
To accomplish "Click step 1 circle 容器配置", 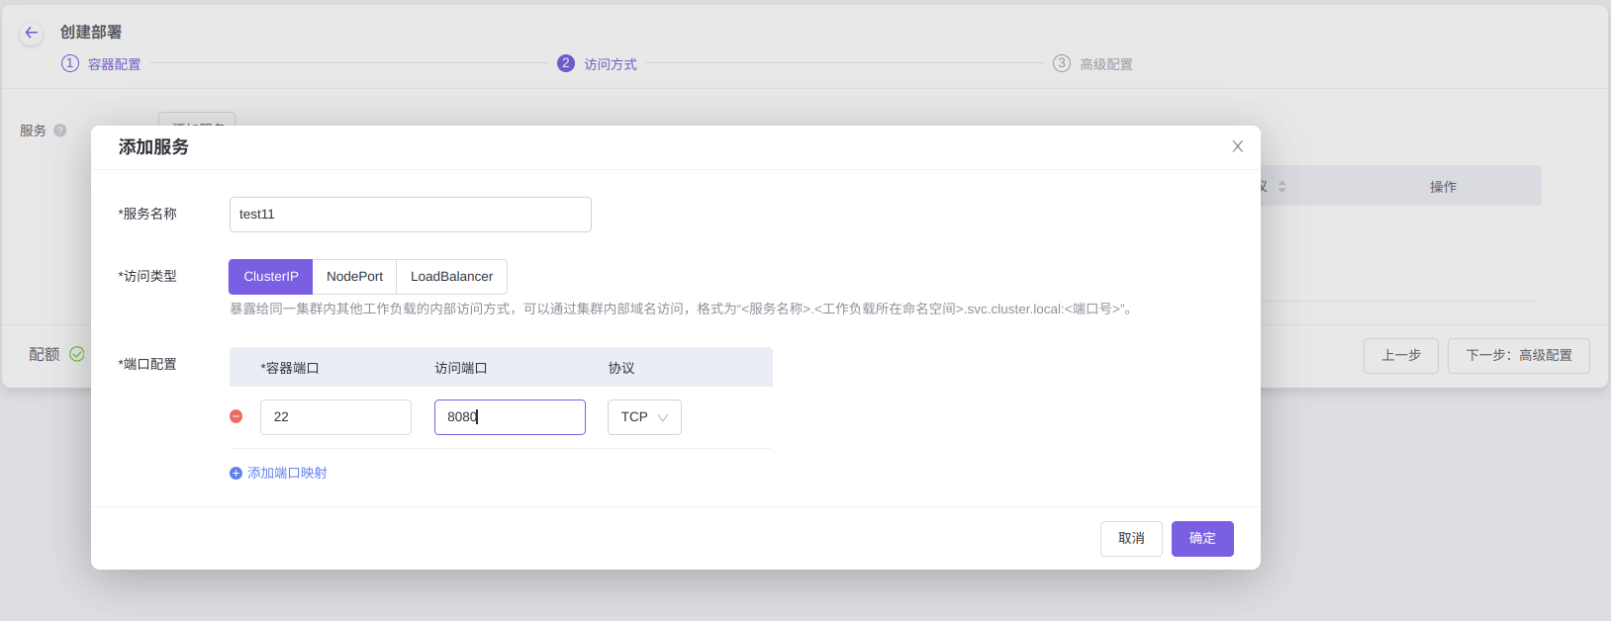I will pyautogui.click(x=70, y=63).
